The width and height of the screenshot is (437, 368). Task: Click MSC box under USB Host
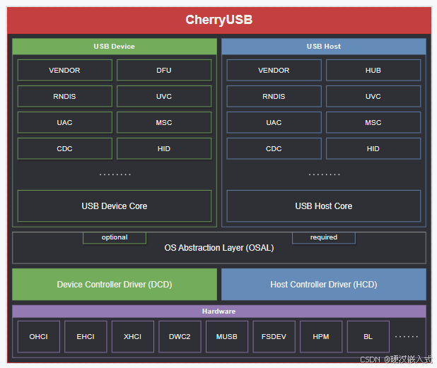pyautogui.click(x=373, y=122)
